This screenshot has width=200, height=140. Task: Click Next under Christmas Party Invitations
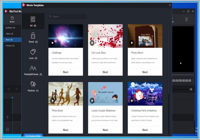pos(145,130)
